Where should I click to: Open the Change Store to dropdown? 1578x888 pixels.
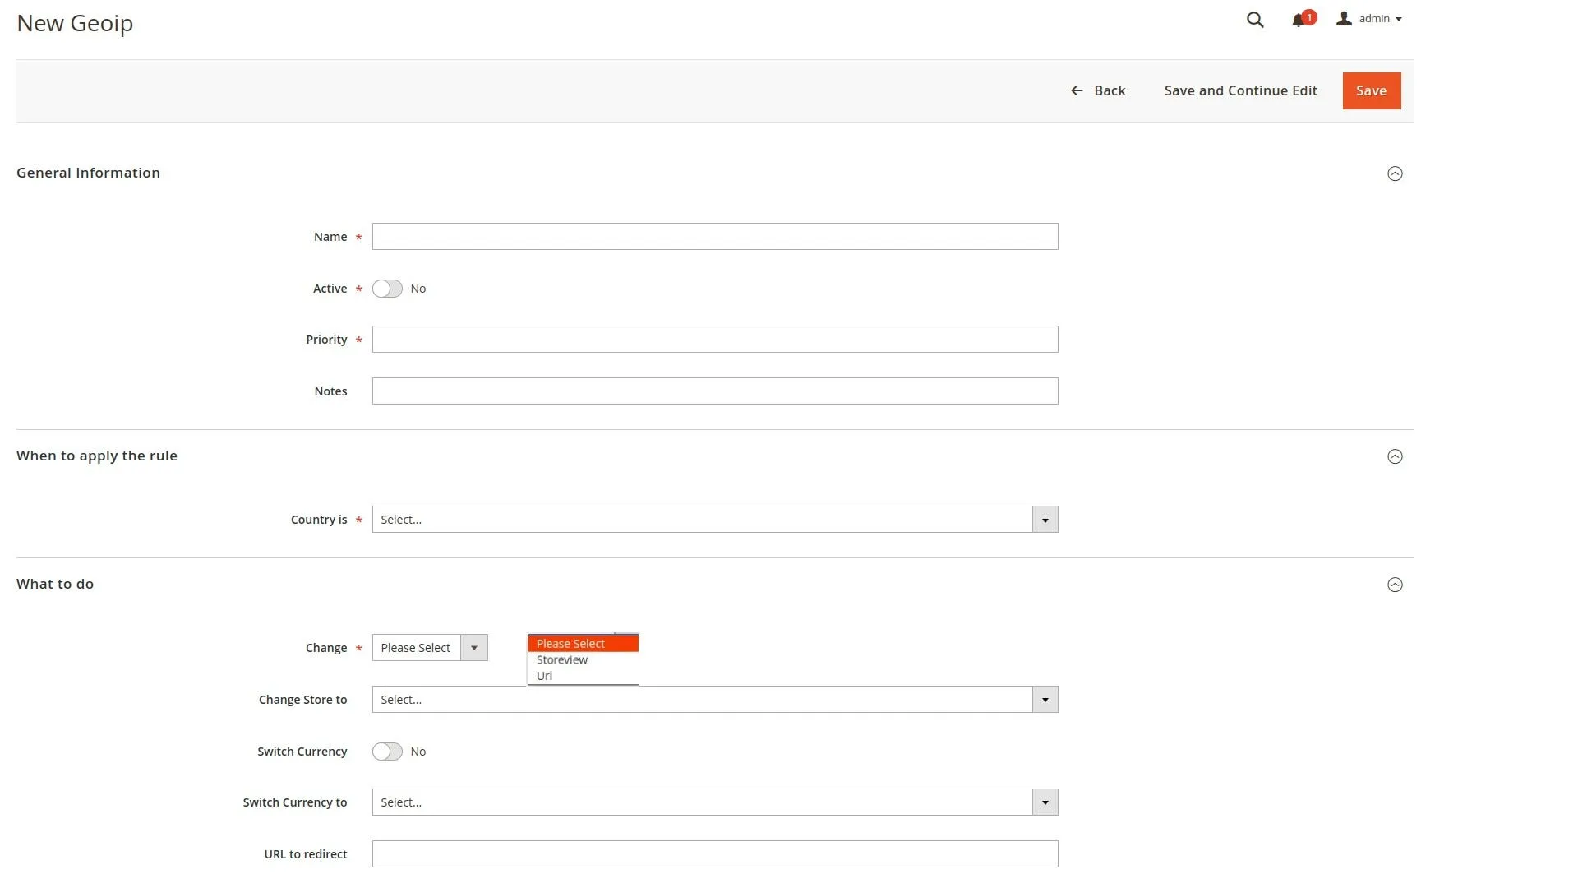[x=714, y=700]
